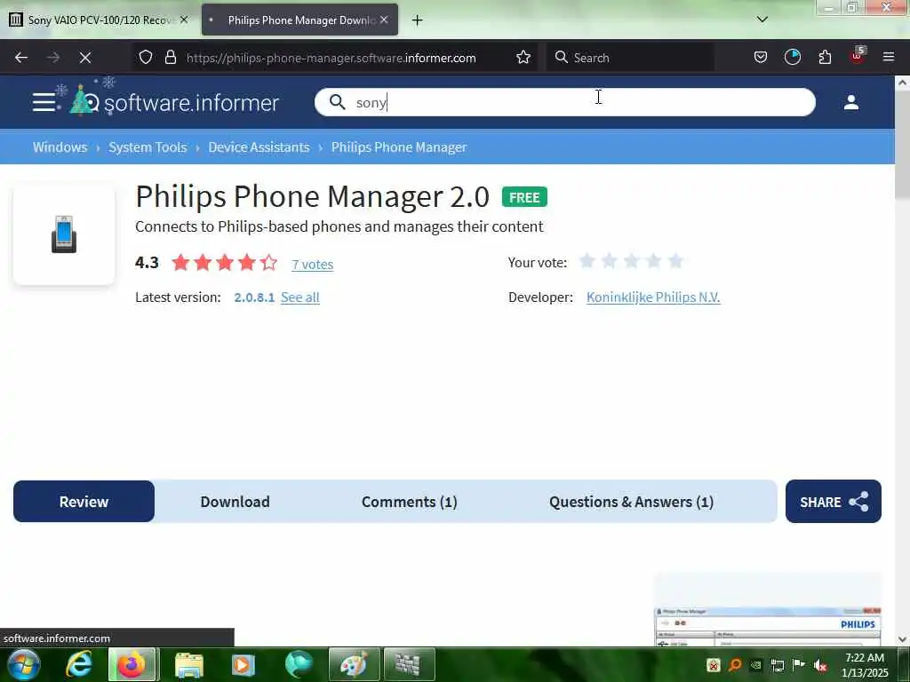Open tracking protection shield icon

(146, 58)
